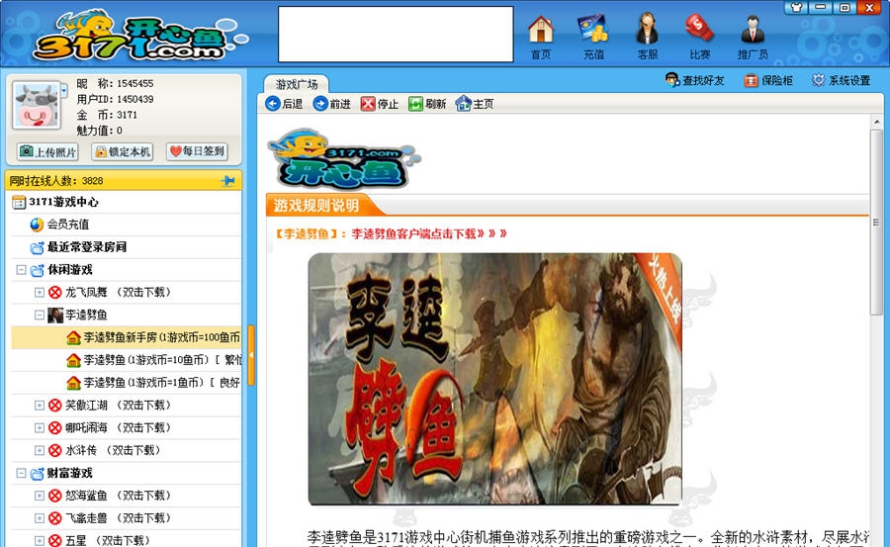Open avatar dropdown arrow beside the cow
This screenshot has height=547, width=890.
[x=64, y=90]
